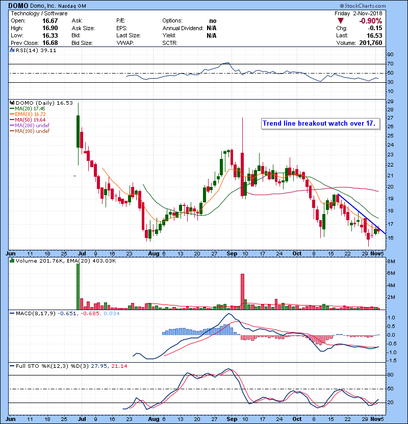Click the MACD histogram value 0.034
Image resolution: width=408 pixels, height=424 pixels.
tap(112, 314)
